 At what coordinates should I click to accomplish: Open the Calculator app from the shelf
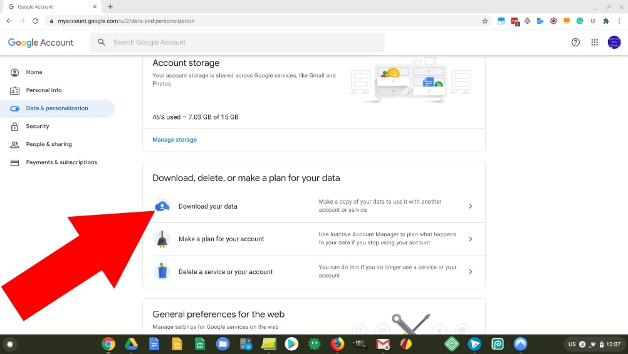246,343
